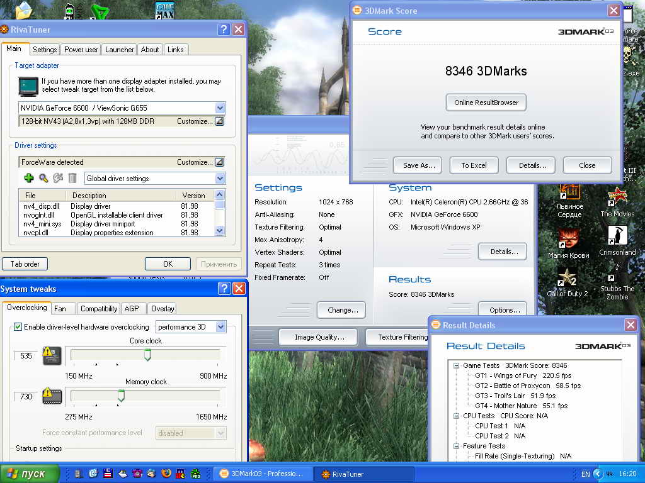Click Change button under Settings
The width and height of the screenshot is (645, 483).
(x=341, y=309)
